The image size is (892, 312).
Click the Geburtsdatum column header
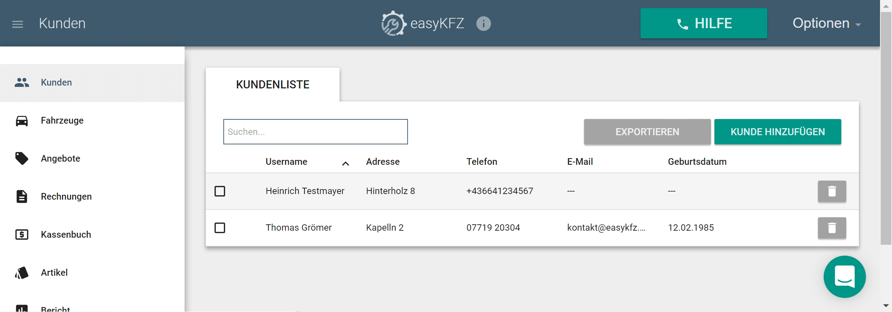[697, 162]
